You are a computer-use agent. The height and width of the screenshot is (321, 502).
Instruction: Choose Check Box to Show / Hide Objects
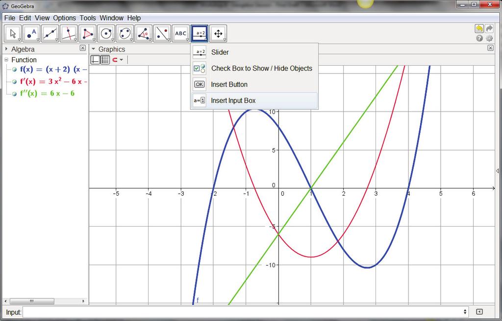coord(254,69)
